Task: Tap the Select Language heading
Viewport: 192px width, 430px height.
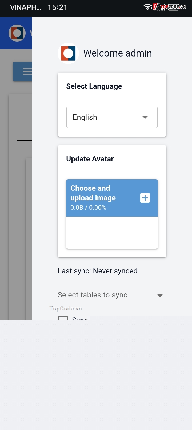Action: click(x=94, y=86)
